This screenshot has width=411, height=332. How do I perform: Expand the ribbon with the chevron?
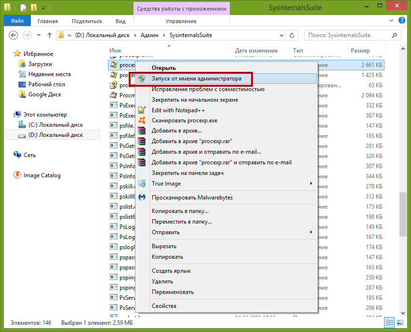pyautogui.click(x=391, y=20)
